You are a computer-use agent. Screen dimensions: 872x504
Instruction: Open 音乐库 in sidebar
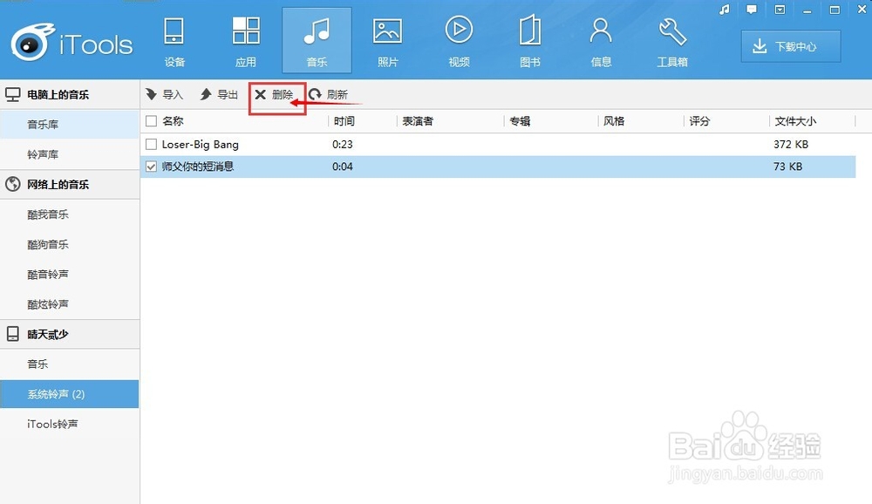70,124
